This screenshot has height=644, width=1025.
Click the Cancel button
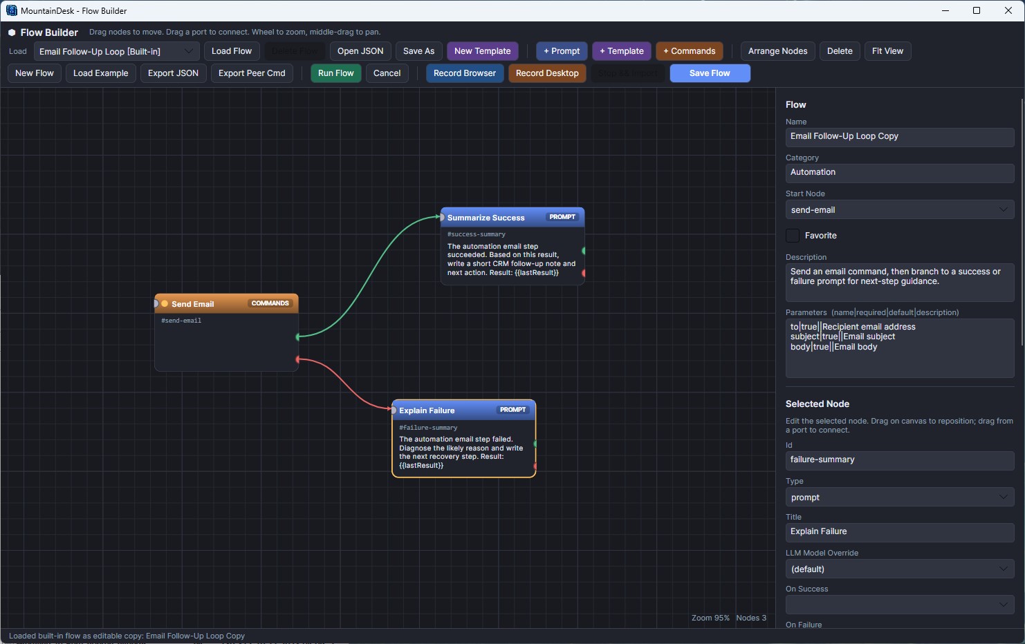tap(387, 73)
